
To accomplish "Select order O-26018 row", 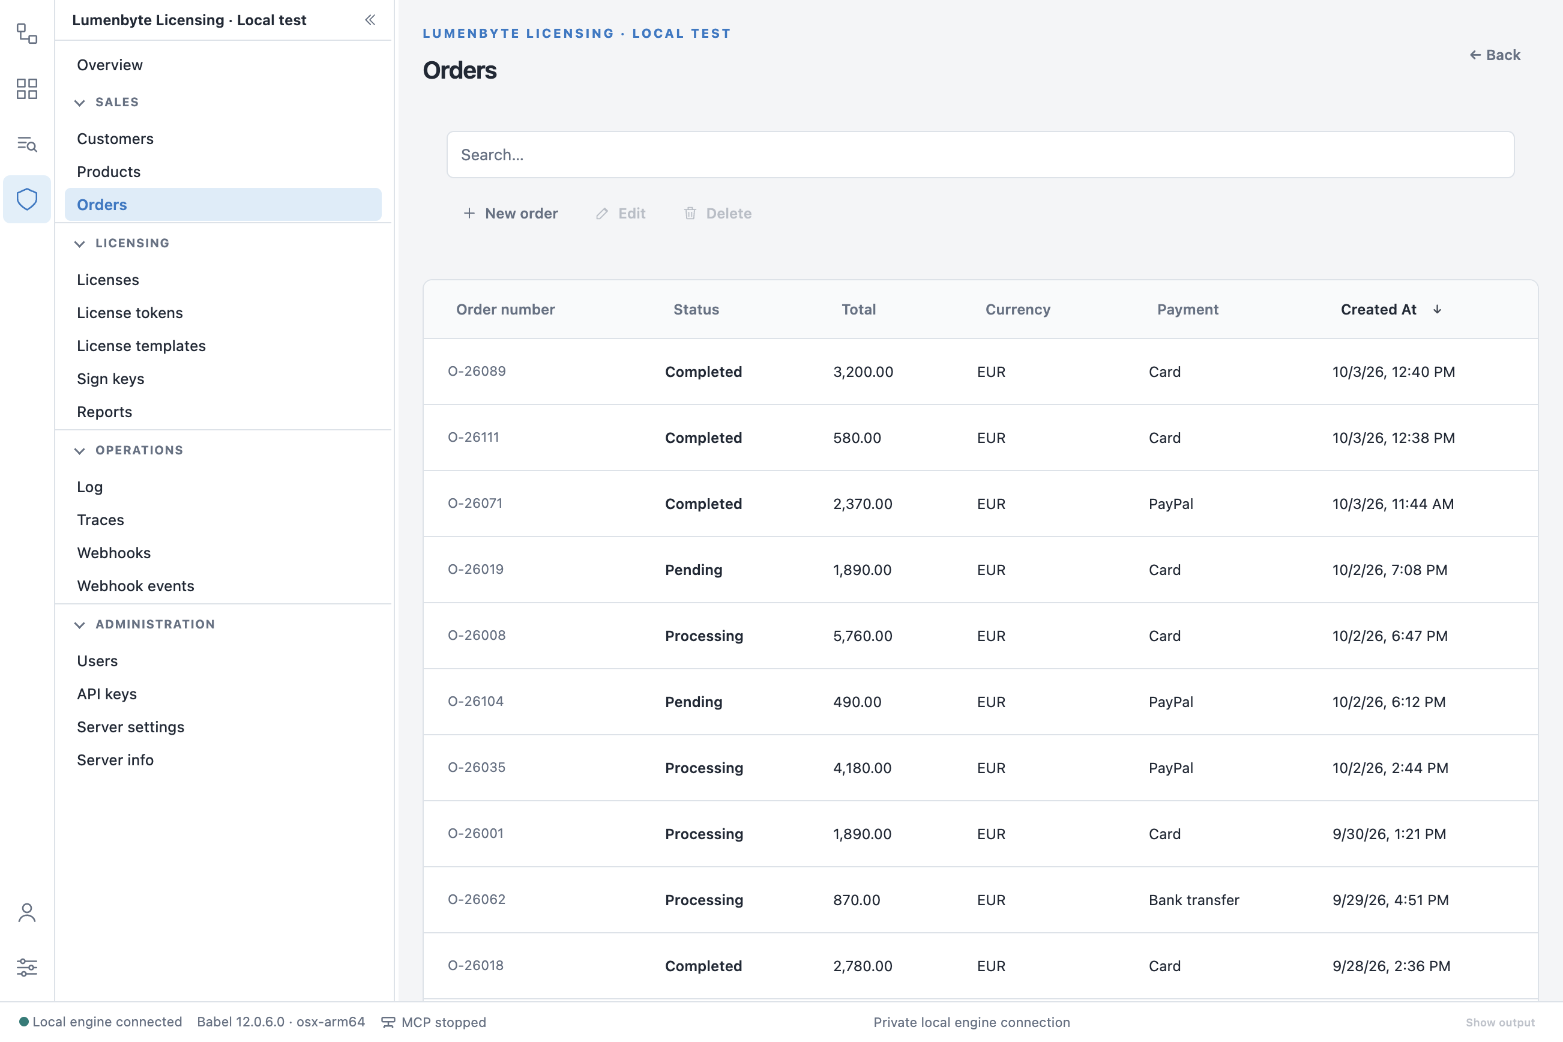I will [981, 966].
